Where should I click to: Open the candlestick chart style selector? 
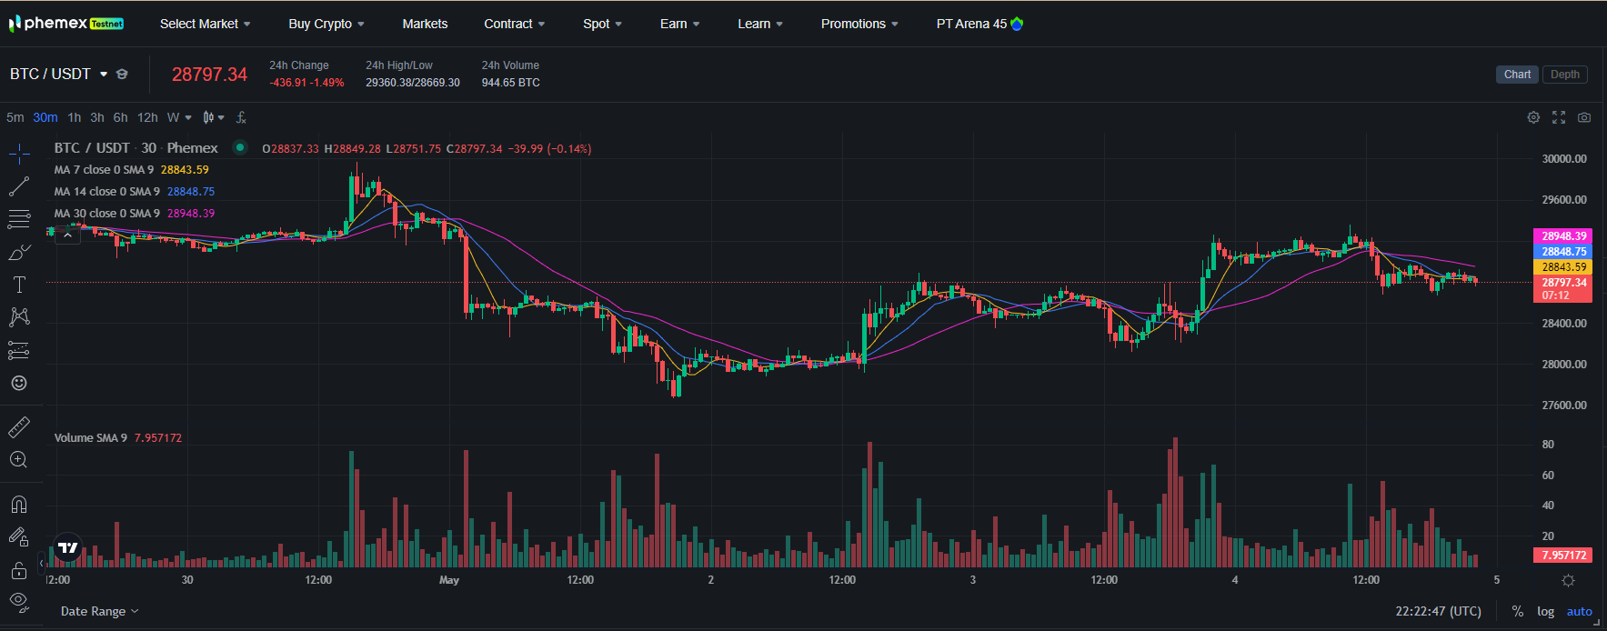tap(214, 117)
